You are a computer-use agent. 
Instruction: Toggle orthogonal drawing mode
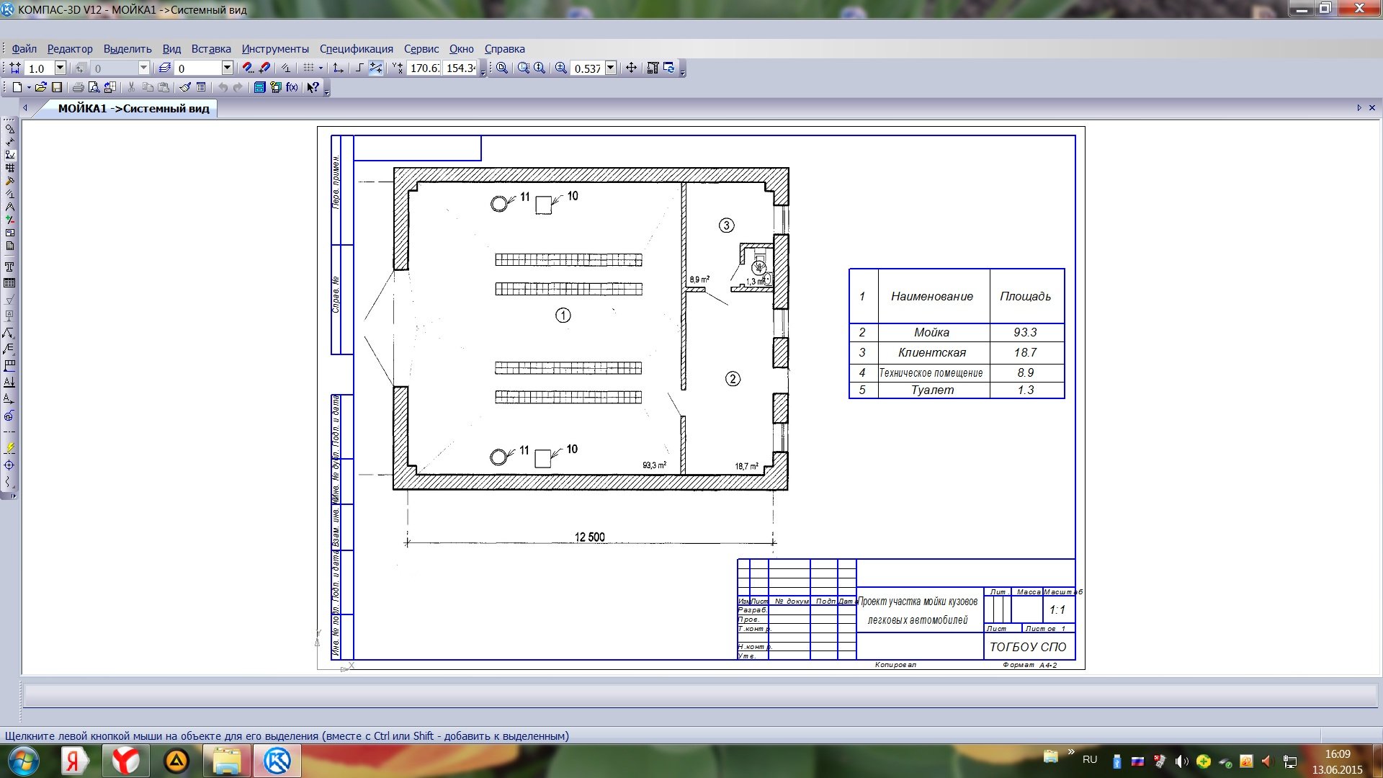point(359,68)
